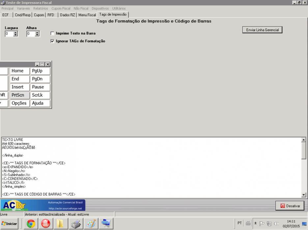Open the Não Fiscal menu
The height and width of the screenshot is (230, 308).
coord(81,9)
